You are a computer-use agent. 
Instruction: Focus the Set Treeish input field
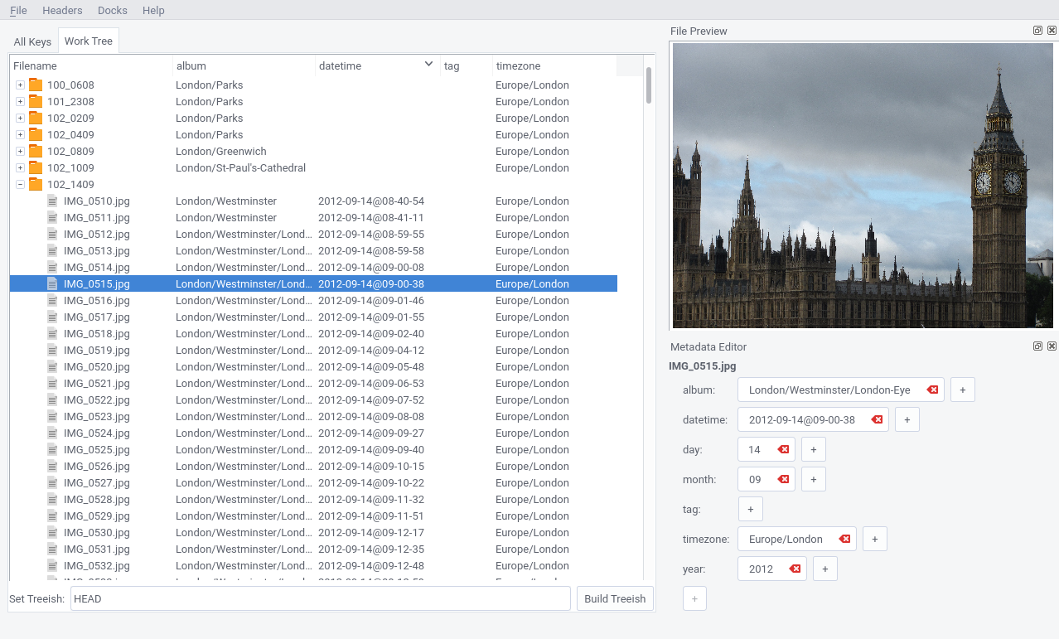(321, 598)
